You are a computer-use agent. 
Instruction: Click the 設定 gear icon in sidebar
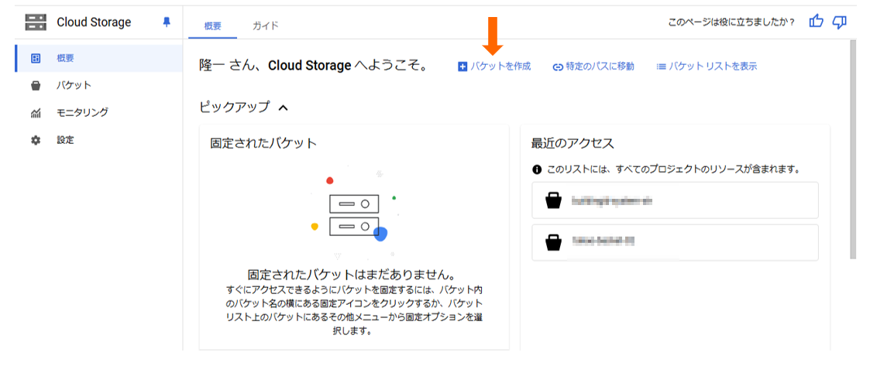pos(36,140)
